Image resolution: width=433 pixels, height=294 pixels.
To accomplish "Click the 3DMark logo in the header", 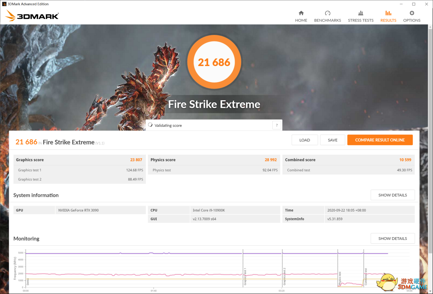I will [x=32, y=16].
